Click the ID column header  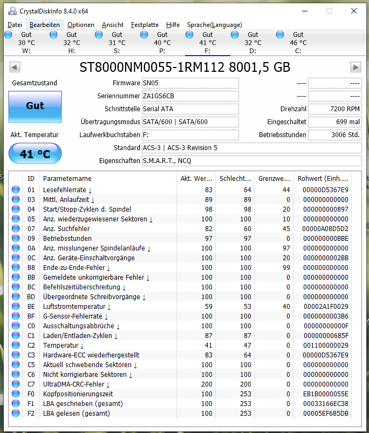tap(31, 179)
